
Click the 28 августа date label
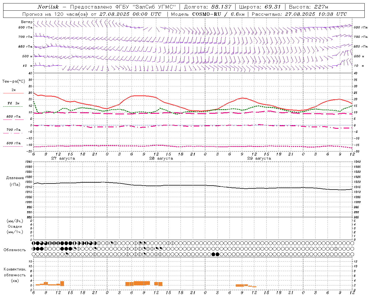(161, 158)
